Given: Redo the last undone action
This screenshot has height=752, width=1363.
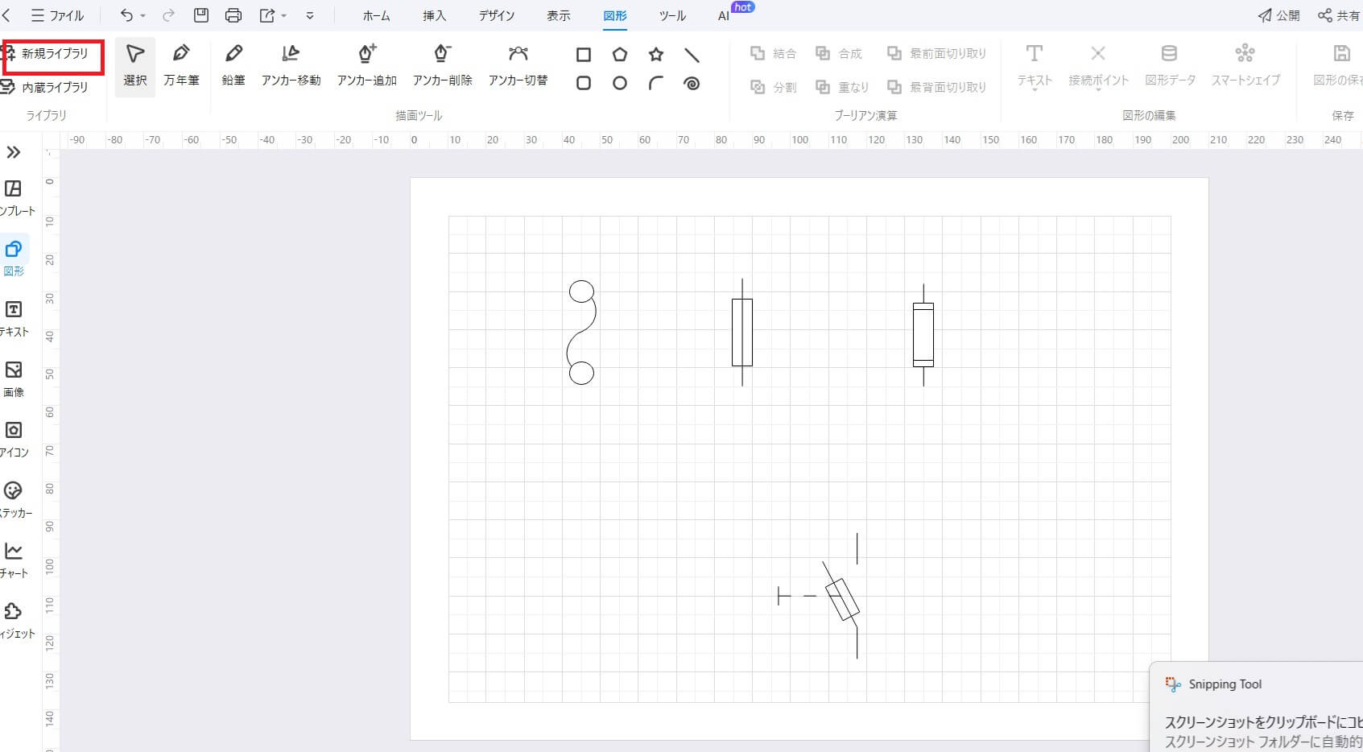Looking at the screenshot, I should tap(168, 15).
